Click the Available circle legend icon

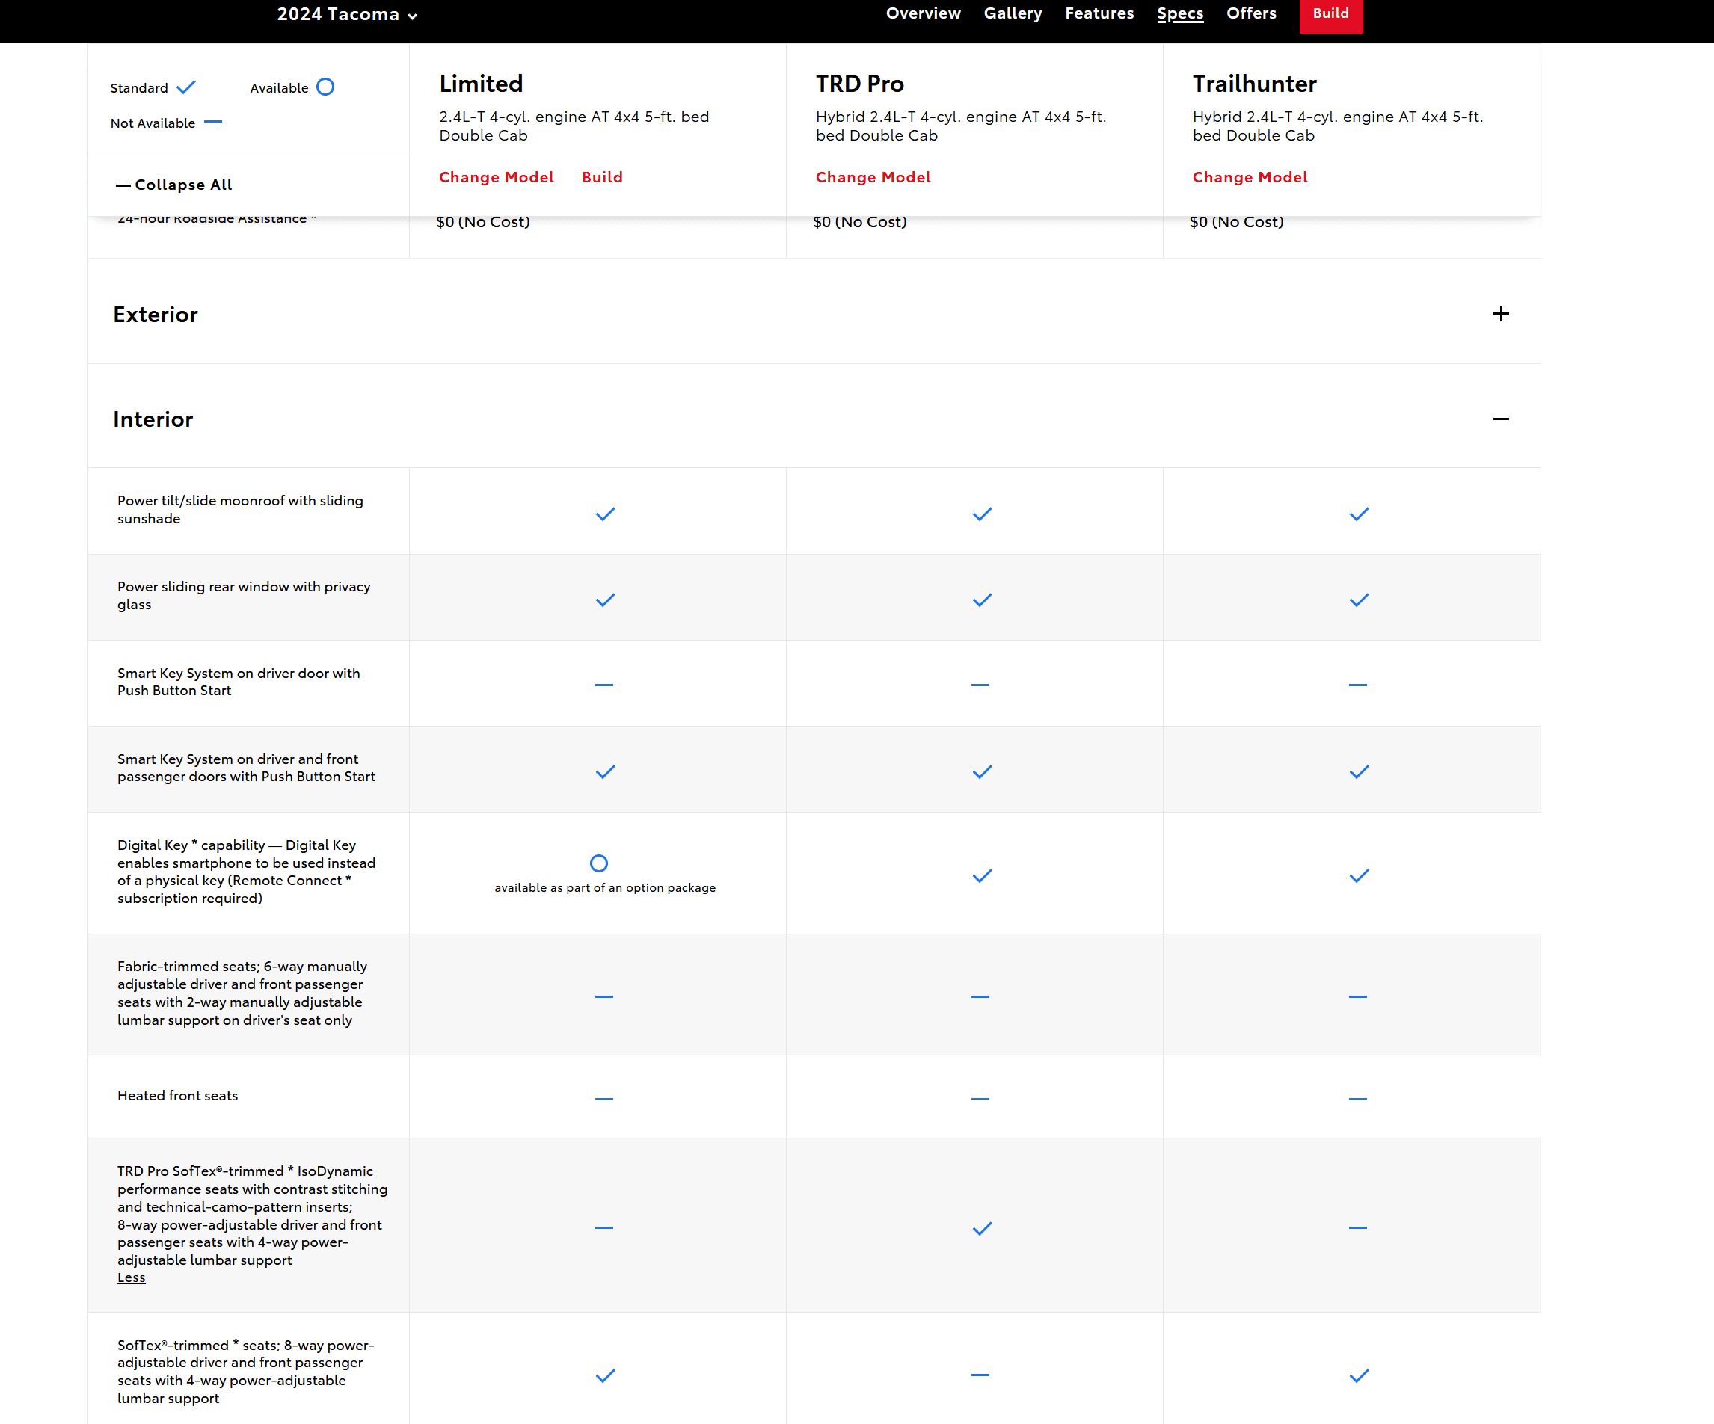coord(325,87)
